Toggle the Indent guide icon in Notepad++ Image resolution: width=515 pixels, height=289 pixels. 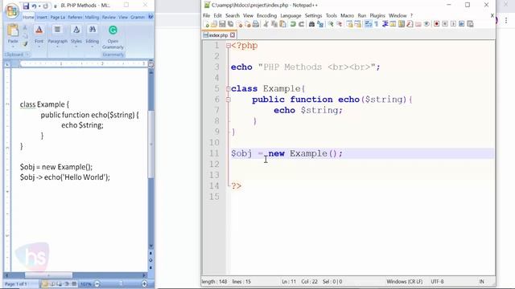(x=385, y=24)
